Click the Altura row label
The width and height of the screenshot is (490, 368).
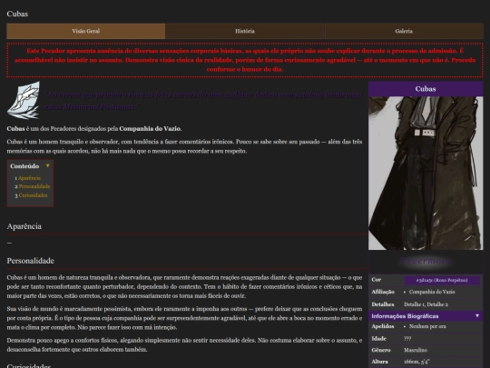(x=379, y=362)
